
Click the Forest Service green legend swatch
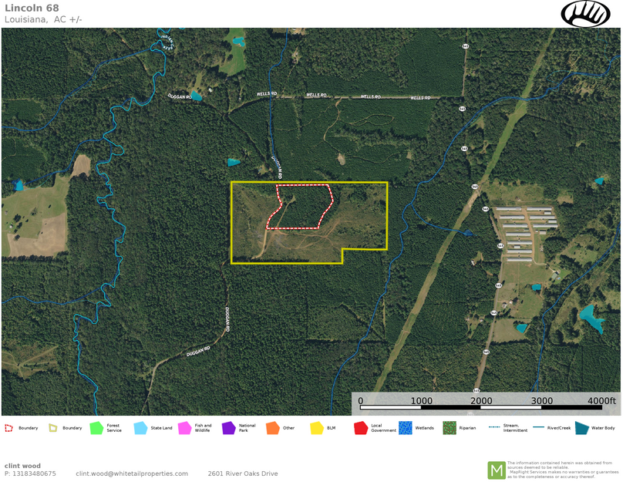click(96, 427)
